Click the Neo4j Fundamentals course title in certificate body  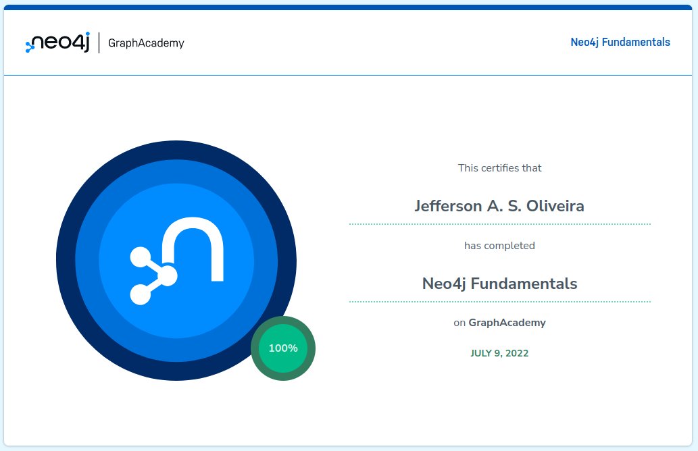point(499,284)
